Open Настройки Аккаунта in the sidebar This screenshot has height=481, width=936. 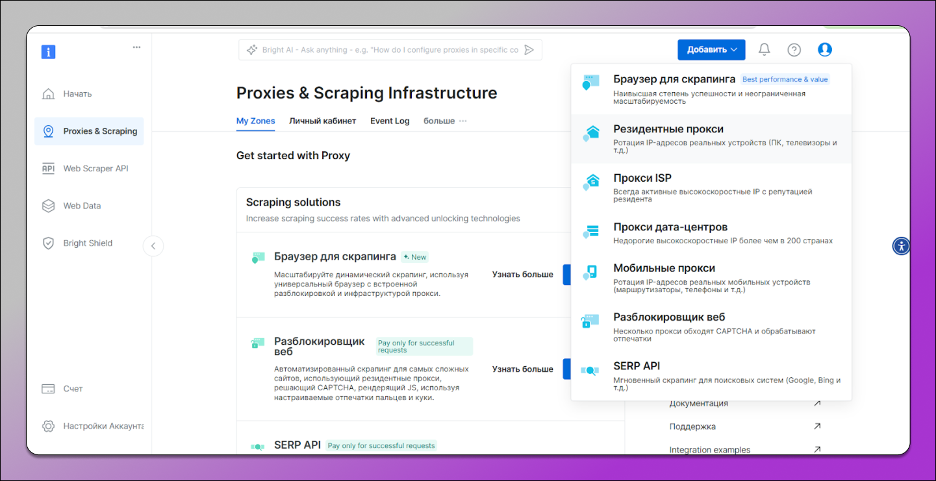[x=89, y=426]
